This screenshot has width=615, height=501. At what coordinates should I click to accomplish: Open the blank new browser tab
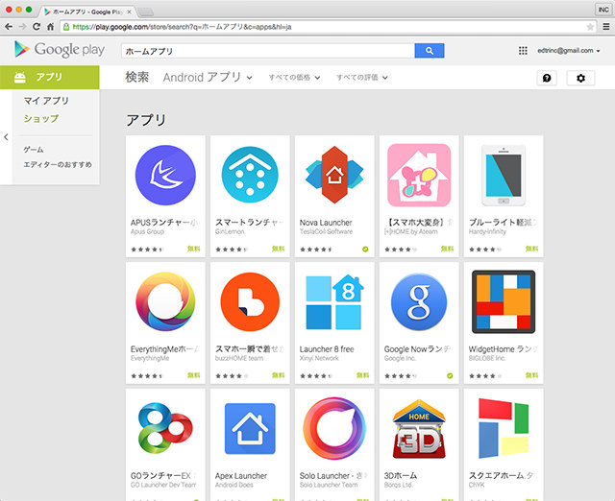pos(145,12)
